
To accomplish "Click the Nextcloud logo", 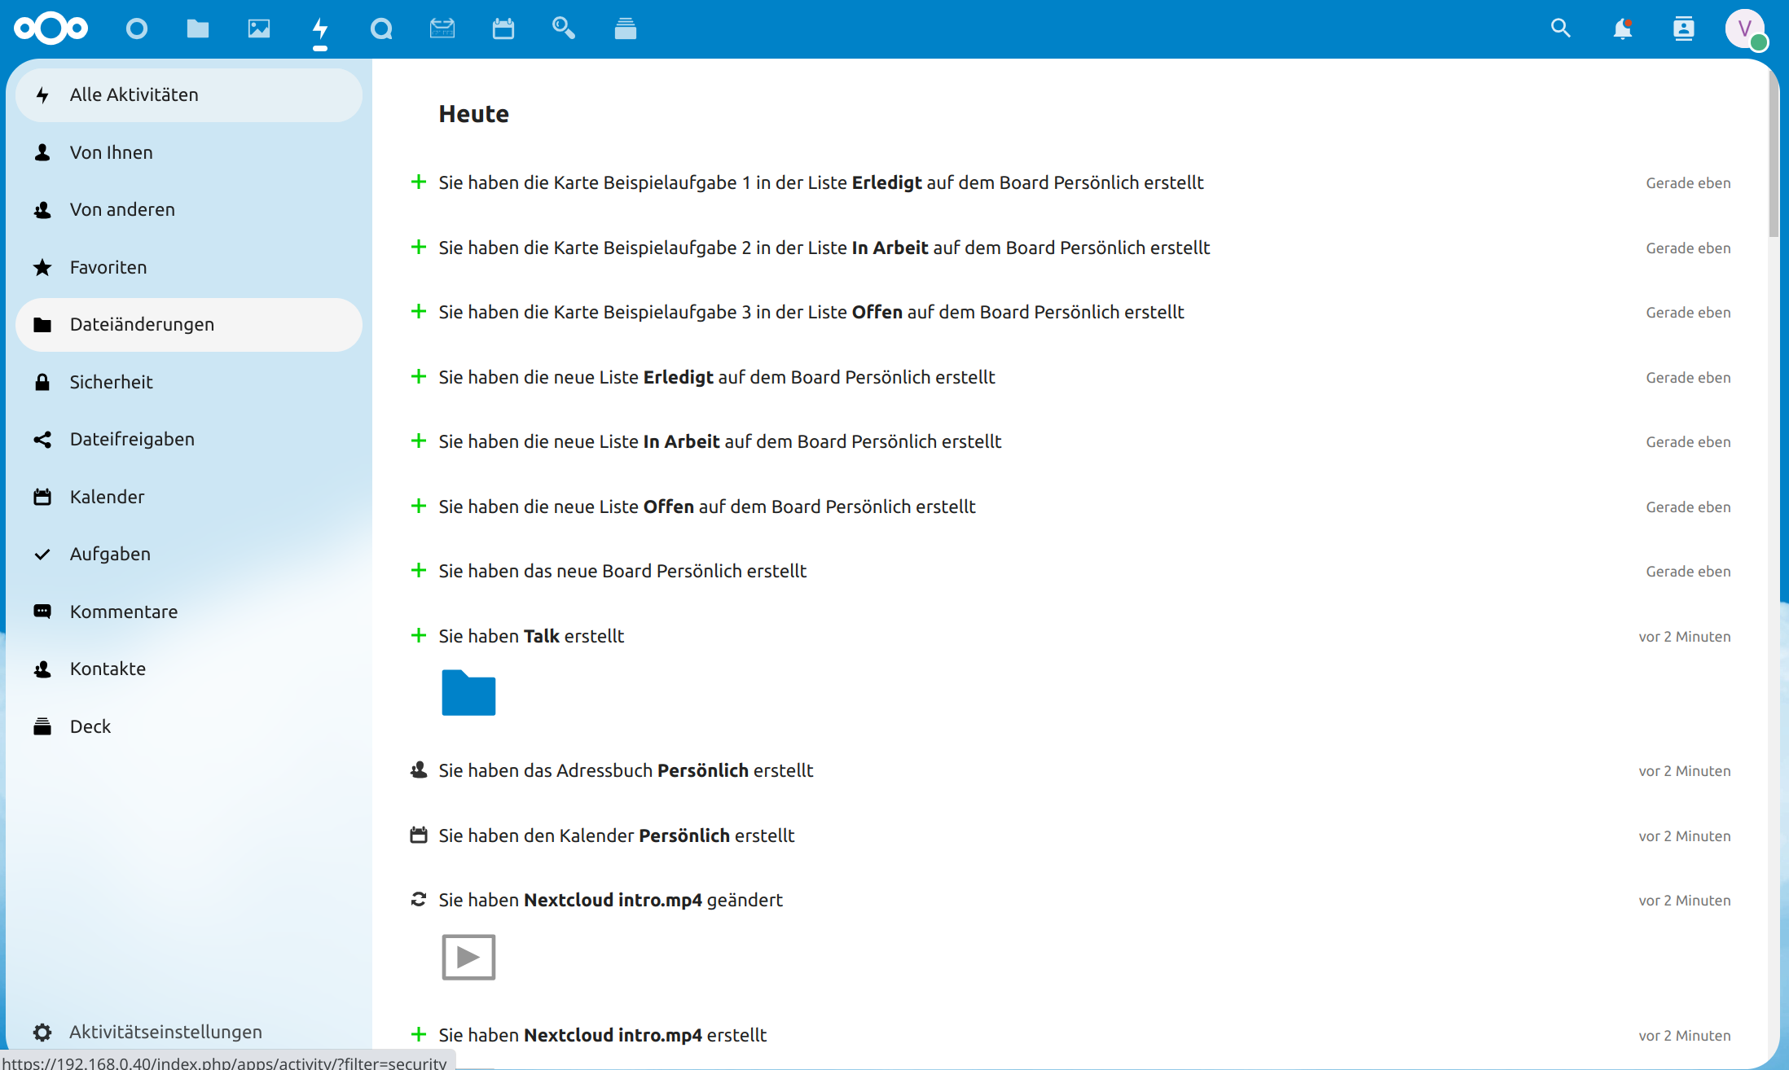I will tap(51, 29).
